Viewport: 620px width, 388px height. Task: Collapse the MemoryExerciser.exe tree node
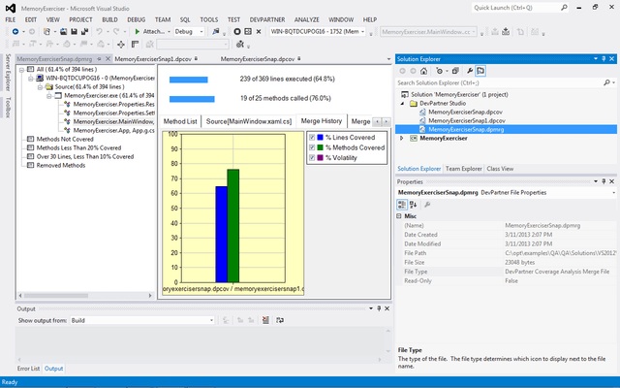(49, 95)
